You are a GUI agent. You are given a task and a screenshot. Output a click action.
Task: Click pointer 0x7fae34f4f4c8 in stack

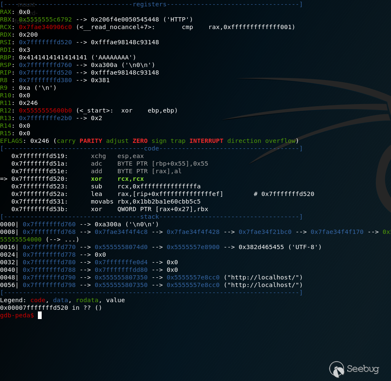(121, 232)
